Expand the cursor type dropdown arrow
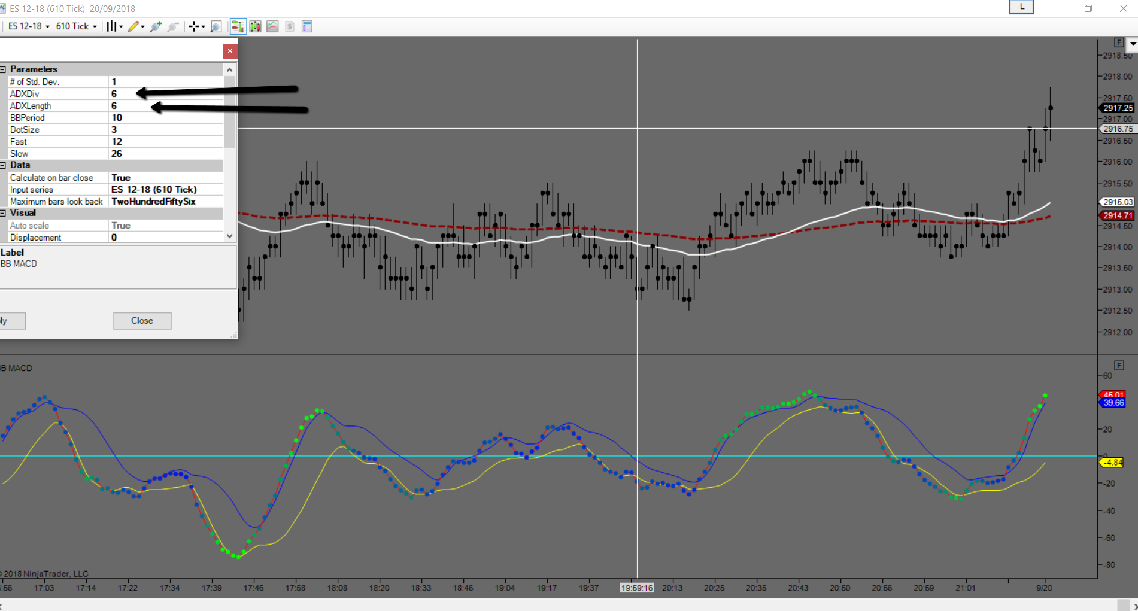 203,26
